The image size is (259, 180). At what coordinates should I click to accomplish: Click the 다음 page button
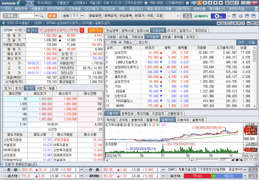pyautogui.click(x=252, y=42)
